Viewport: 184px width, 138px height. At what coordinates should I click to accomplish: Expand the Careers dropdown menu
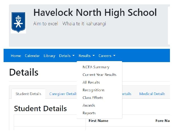tap(107, 56)
